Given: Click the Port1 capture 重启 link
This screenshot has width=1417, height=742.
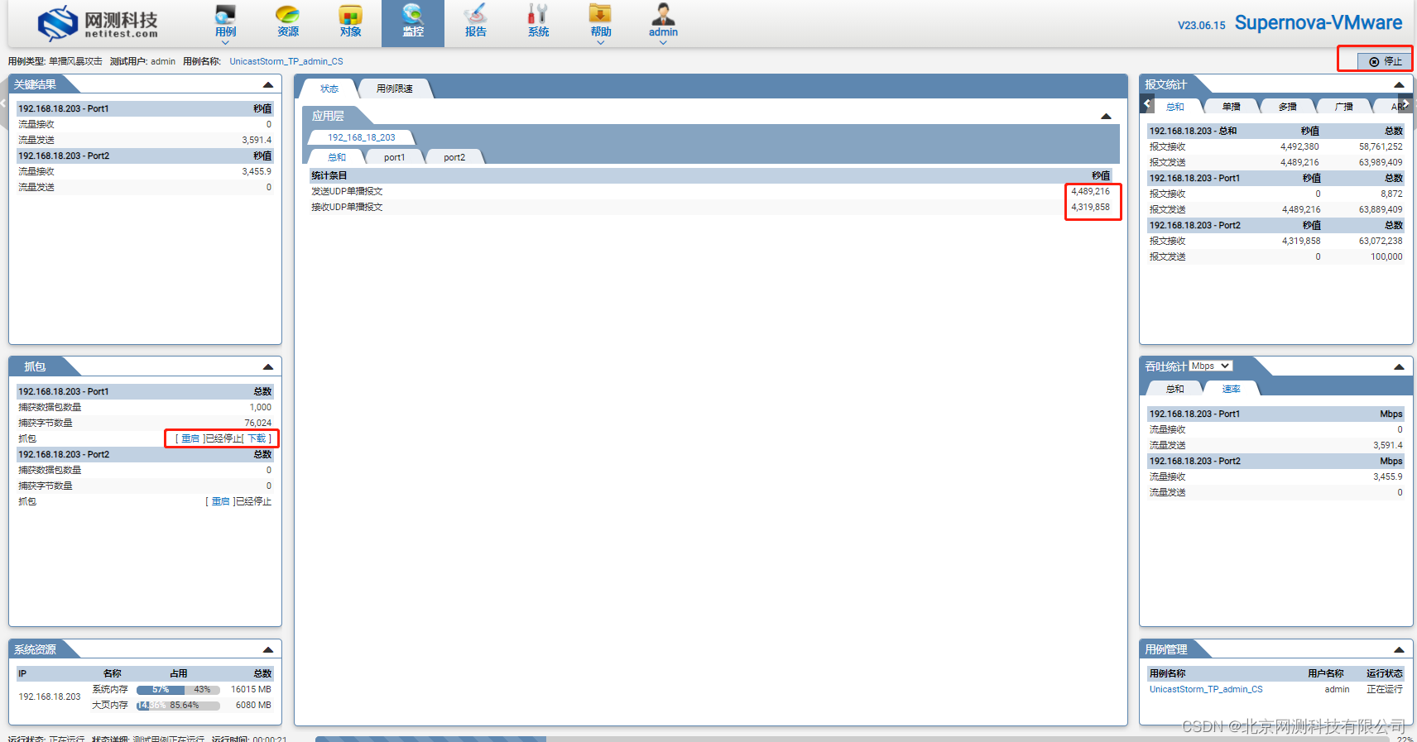Looking at the screenshot, I should point(190,438).
